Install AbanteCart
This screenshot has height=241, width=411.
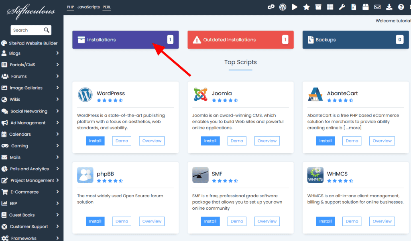(x=325, y=141)
